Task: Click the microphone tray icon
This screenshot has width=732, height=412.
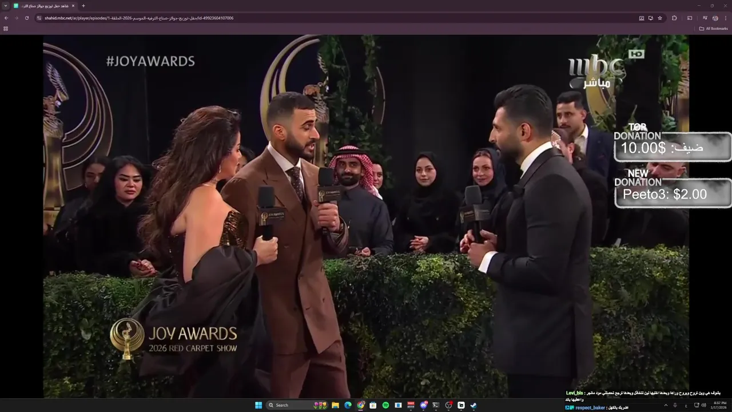Action: pos(675,405)
